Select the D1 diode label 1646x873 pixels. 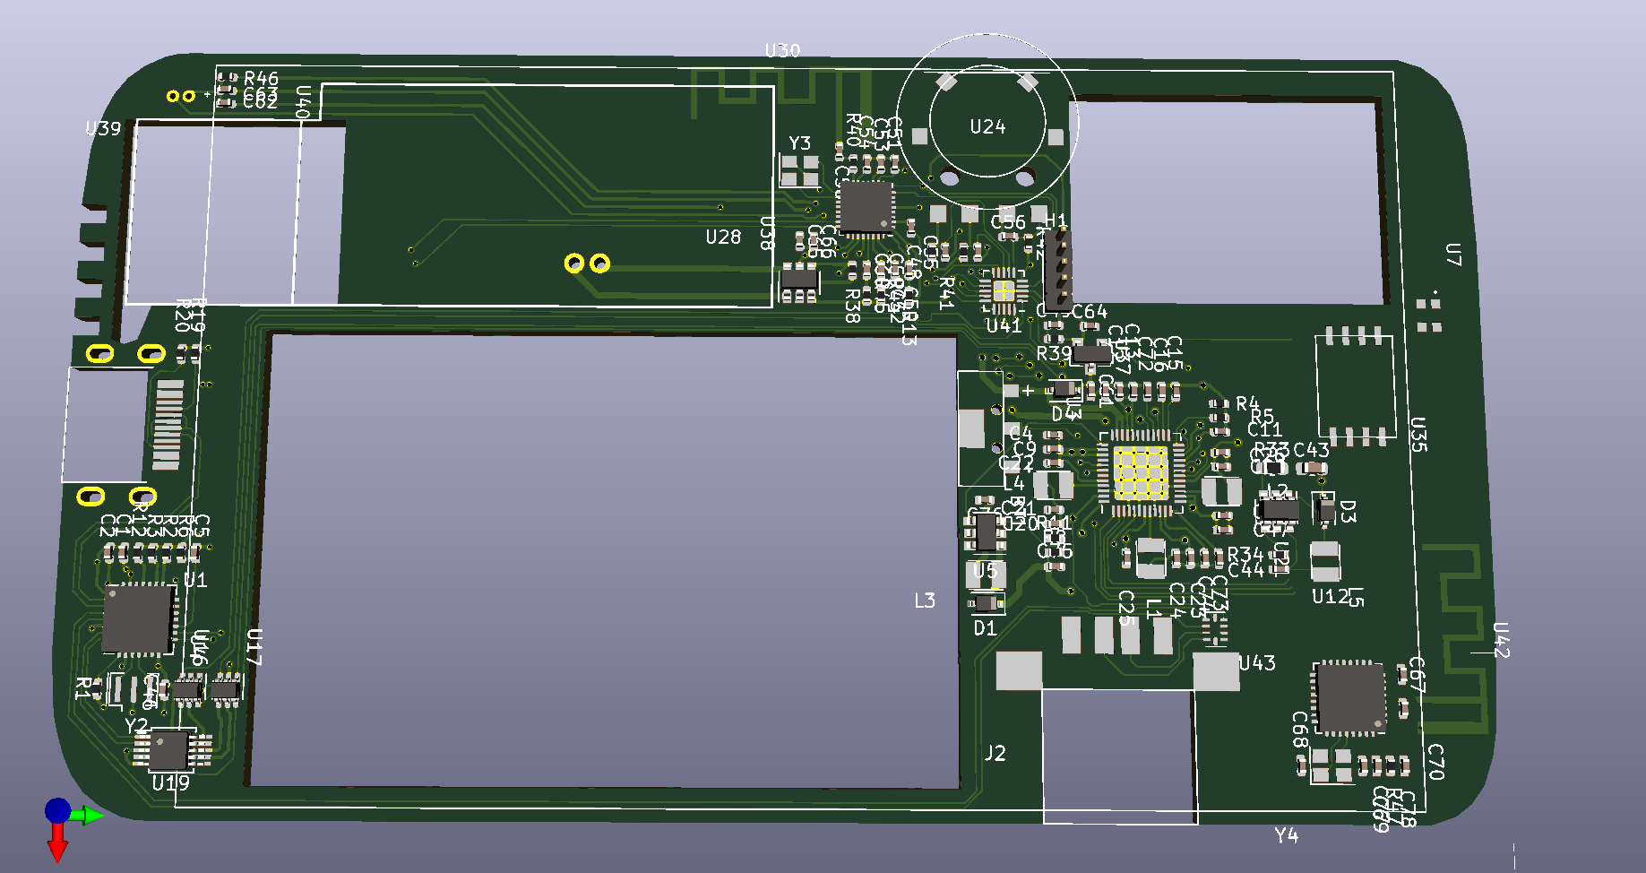[986, 628]
